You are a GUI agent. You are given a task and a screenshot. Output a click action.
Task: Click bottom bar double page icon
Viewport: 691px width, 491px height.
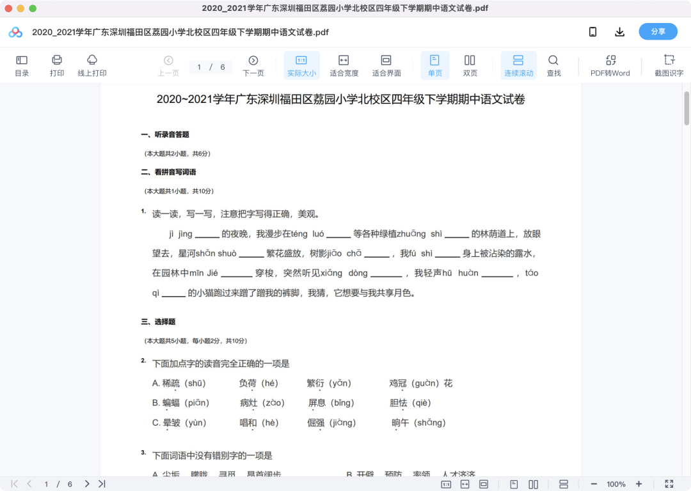533,485
